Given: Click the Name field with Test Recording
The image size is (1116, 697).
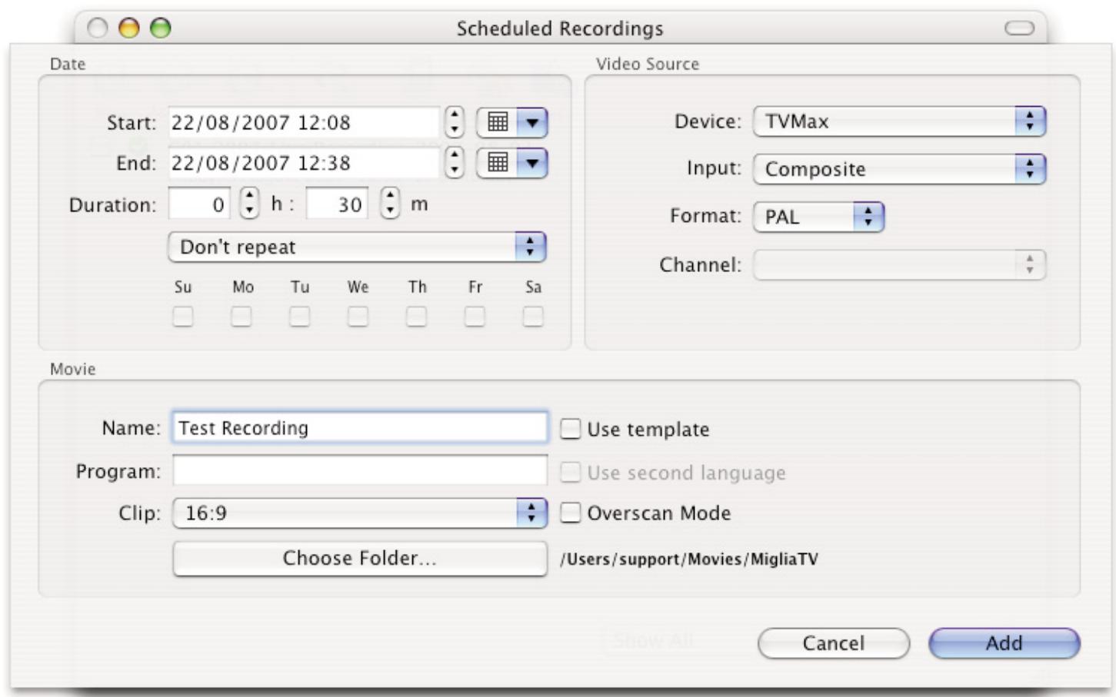Looking at the screenshot, I should tap(360, 427).
